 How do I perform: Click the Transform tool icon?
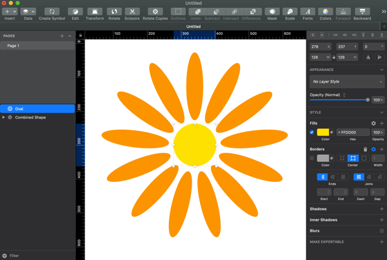(94, 12)
